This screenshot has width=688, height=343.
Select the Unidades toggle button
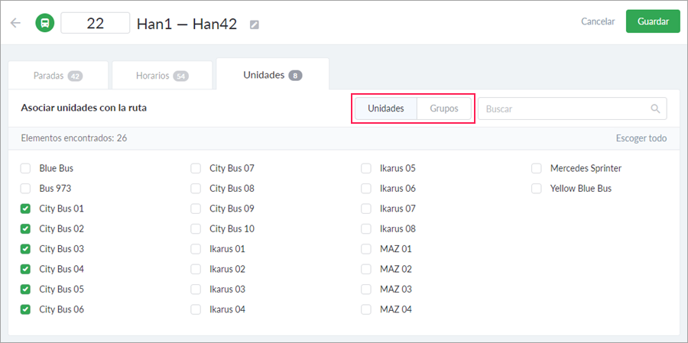point(386,108)
